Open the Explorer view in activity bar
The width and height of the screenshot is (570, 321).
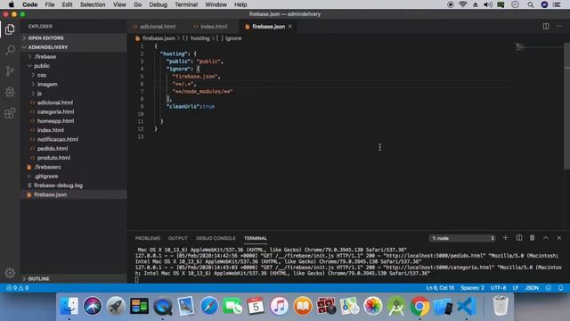[x=10, y=29]
